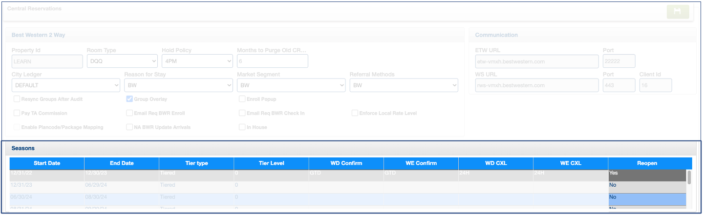
Task: Enable Resync Groups After Audit
Action: point(17,99)
